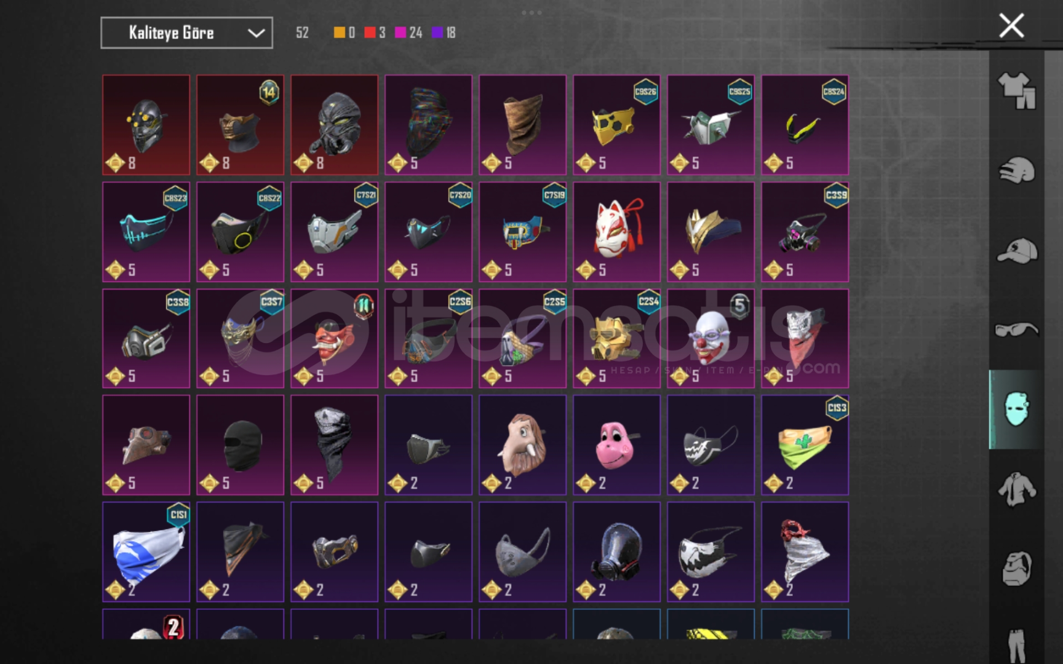The image size is (1063, 664).
Task: Open the outfits set category icon
Action: coord(1016,91)
